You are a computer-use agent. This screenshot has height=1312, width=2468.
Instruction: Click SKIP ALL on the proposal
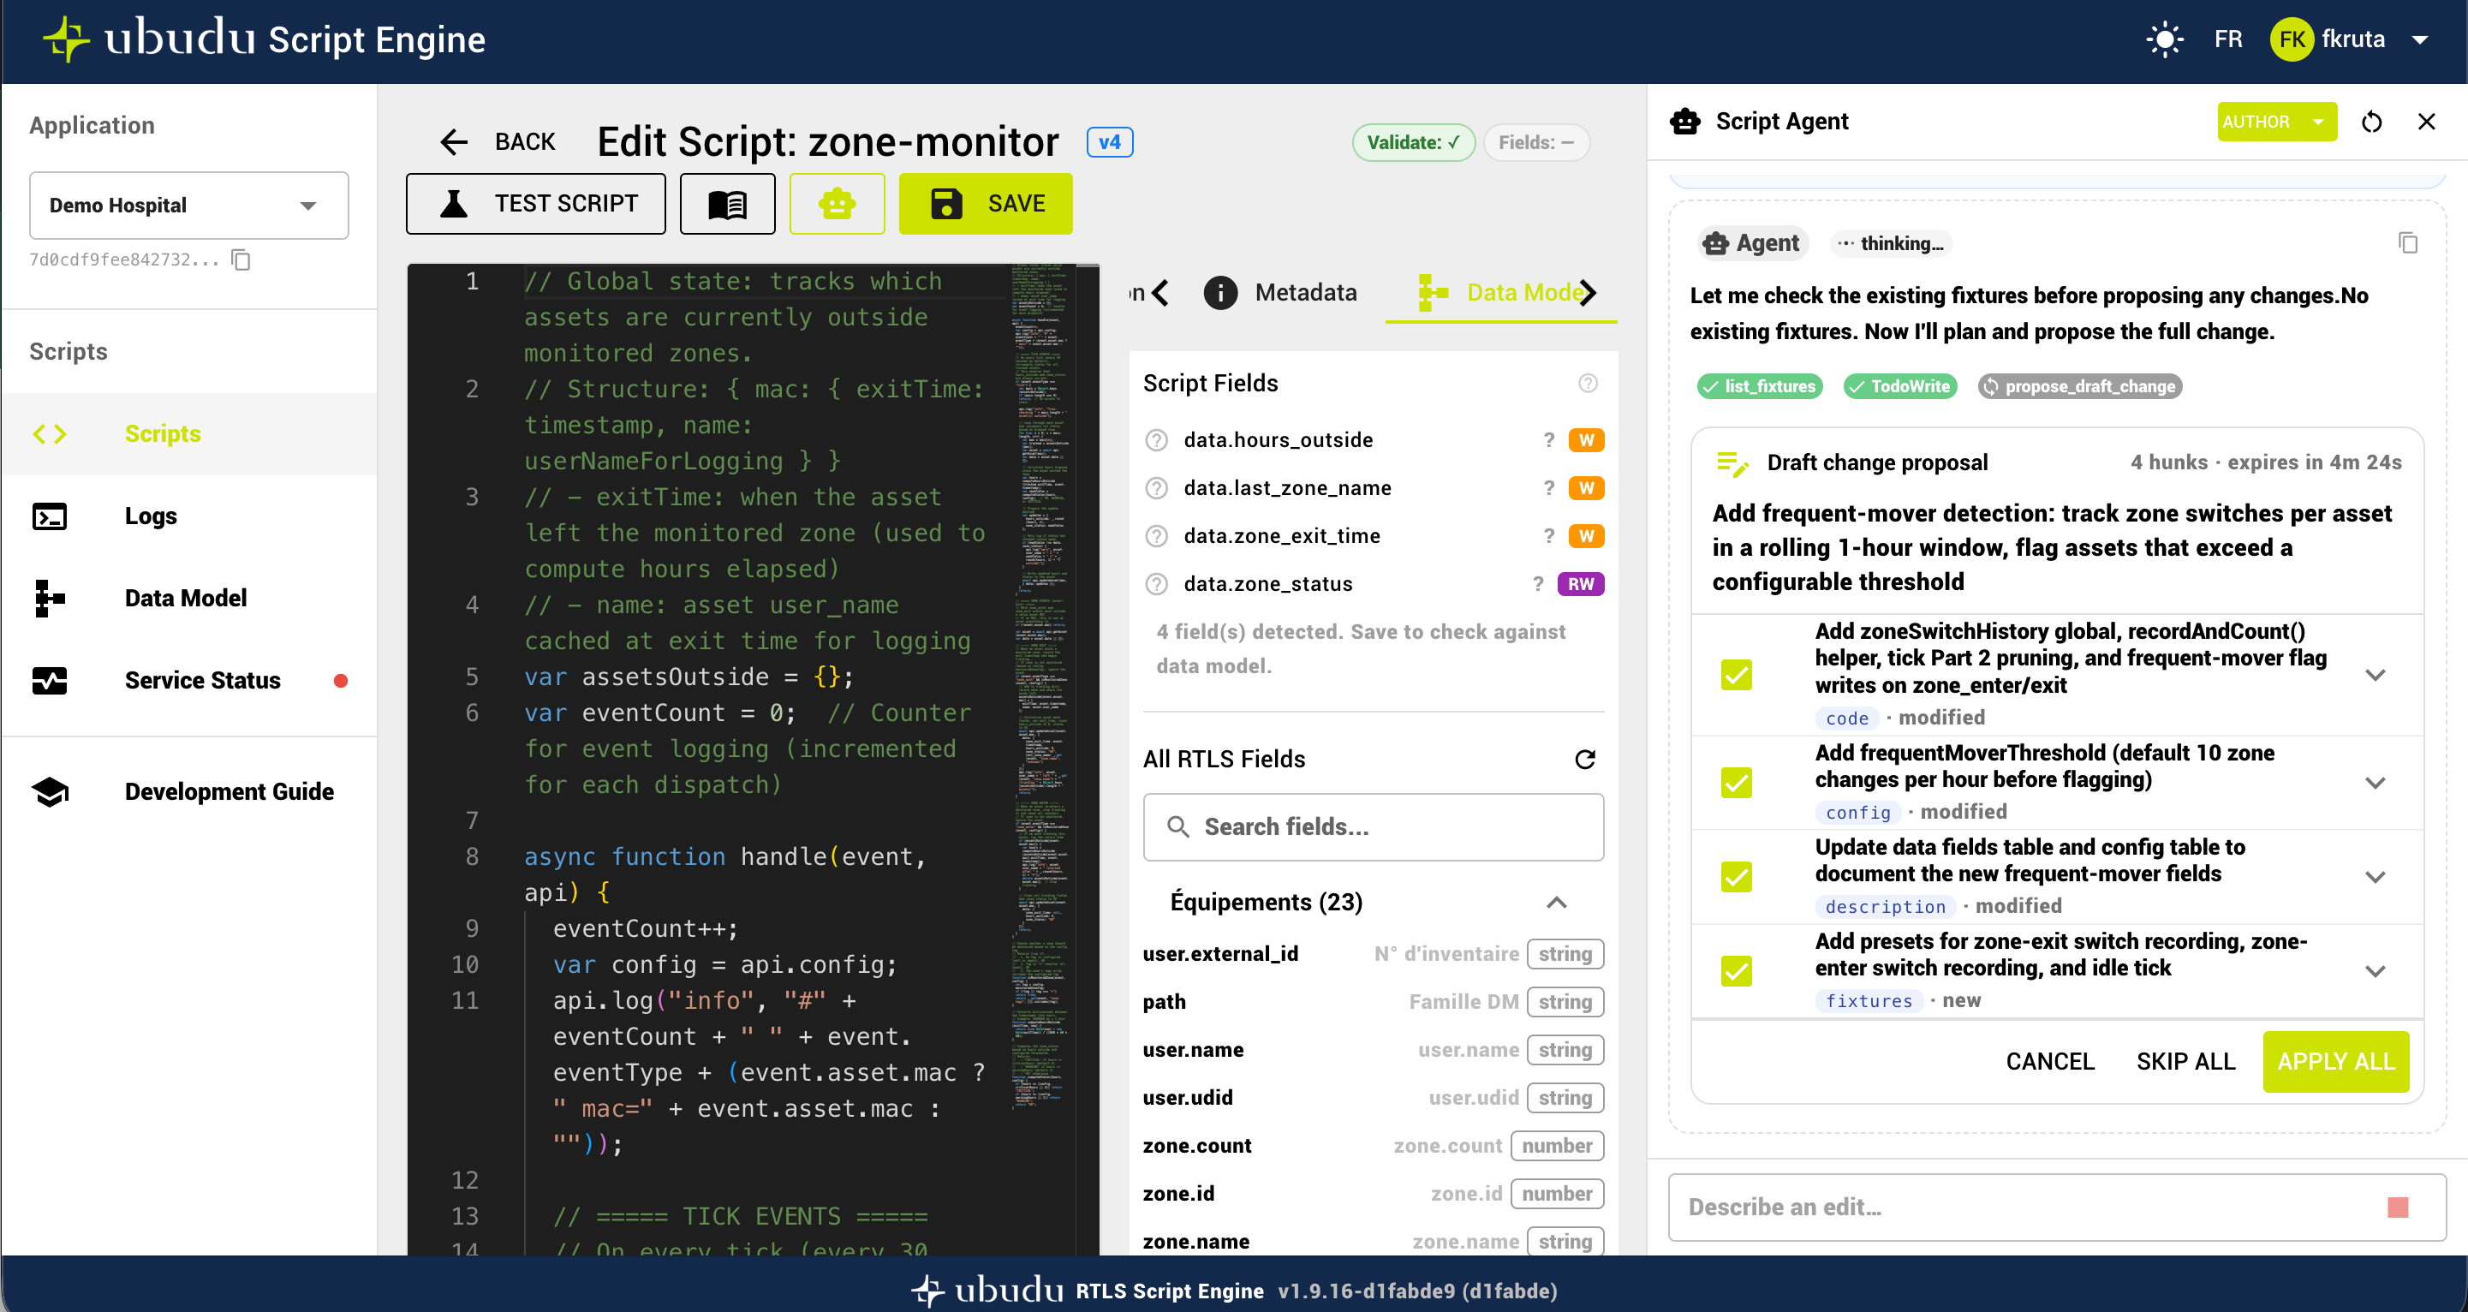click(x=2185, y=1062)
